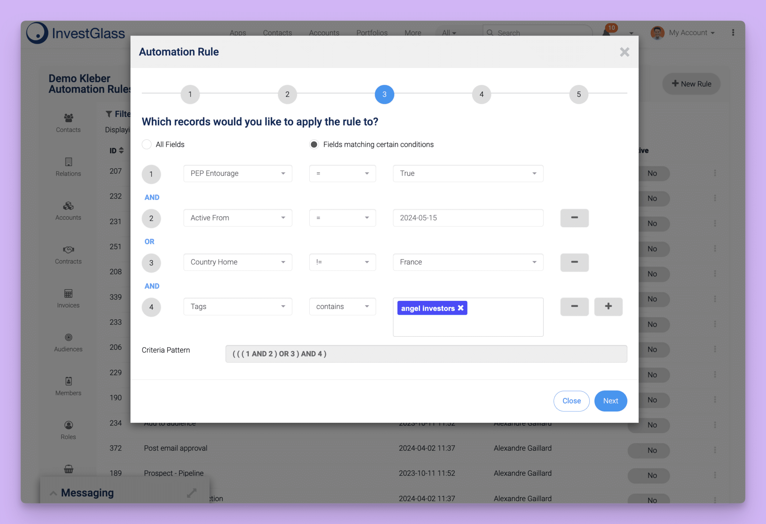Viewport: 766px width, 524px height.
Task: Click the Close button to cancel
Action: click(572, 401)
